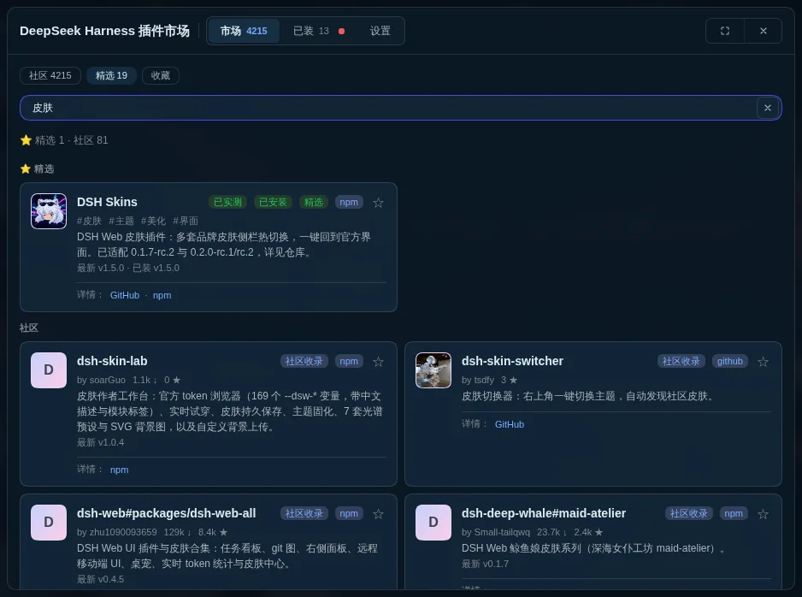Click the dsh-web#packages/dsh-web-all title
The height and width of the screenshot is (597, 802).
click(166, 513)
